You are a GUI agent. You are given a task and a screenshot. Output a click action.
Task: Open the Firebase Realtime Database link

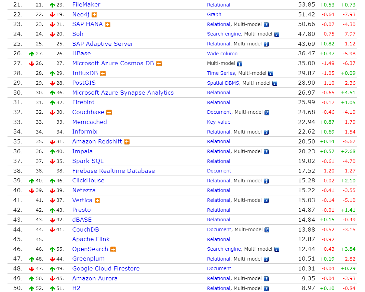pos(113,171)
